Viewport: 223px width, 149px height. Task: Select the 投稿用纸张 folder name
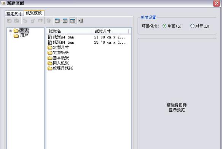pyautogui.click(x=63, y=68)
